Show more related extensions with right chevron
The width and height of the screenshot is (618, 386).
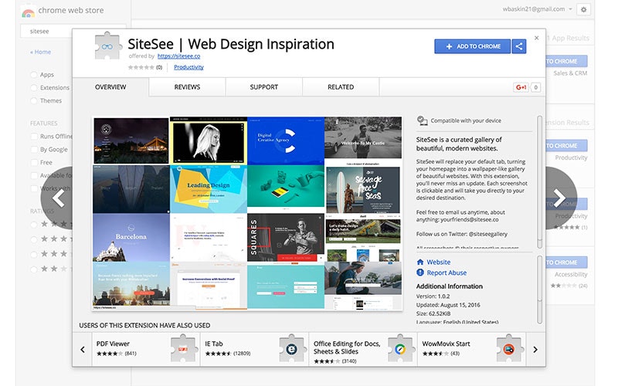535,350
